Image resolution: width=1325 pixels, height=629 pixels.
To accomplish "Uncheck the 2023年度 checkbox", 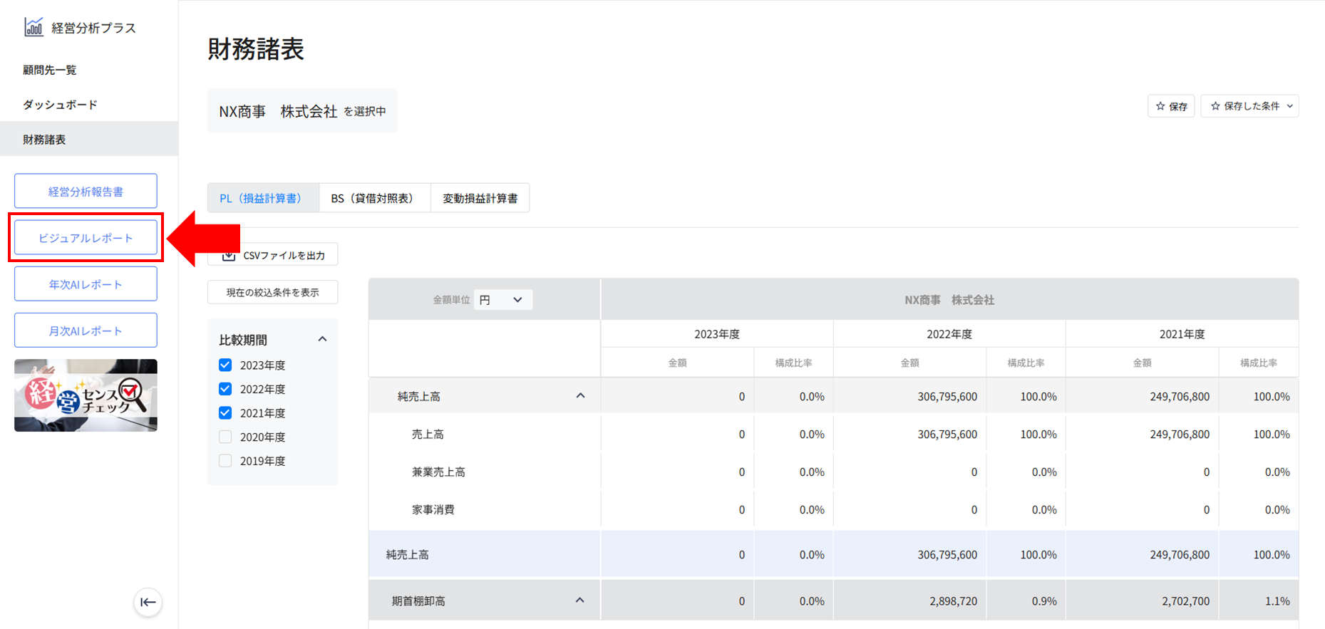I will pos(225,365).
